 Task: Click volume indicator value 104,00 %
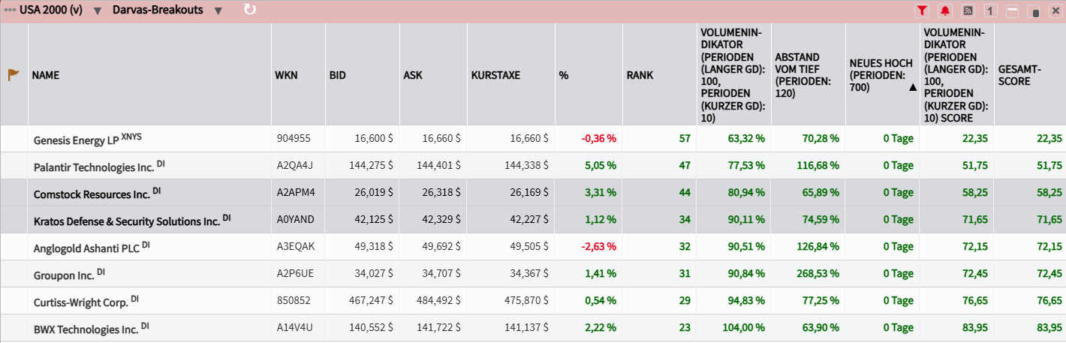click(744, 328)
